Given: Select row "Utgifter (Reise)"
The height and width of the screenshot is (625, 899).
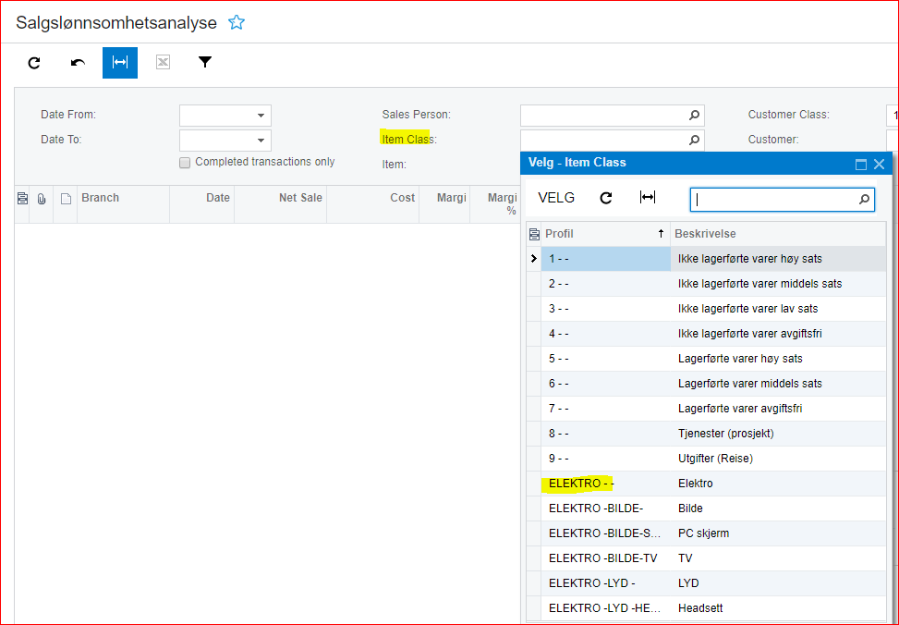Looking at the screenshot, I should point(706,459).
